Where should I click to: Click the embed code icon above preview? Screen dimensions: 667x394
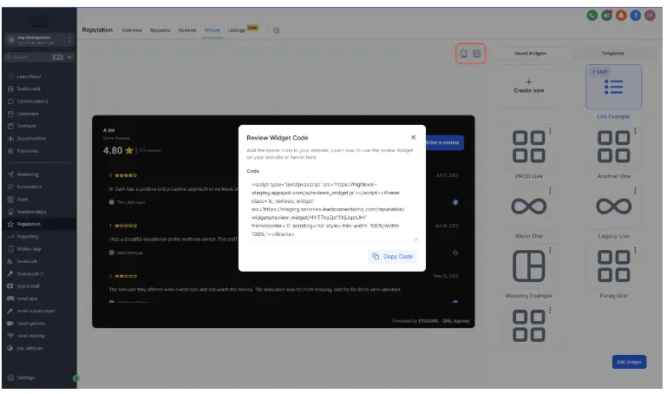476,54
